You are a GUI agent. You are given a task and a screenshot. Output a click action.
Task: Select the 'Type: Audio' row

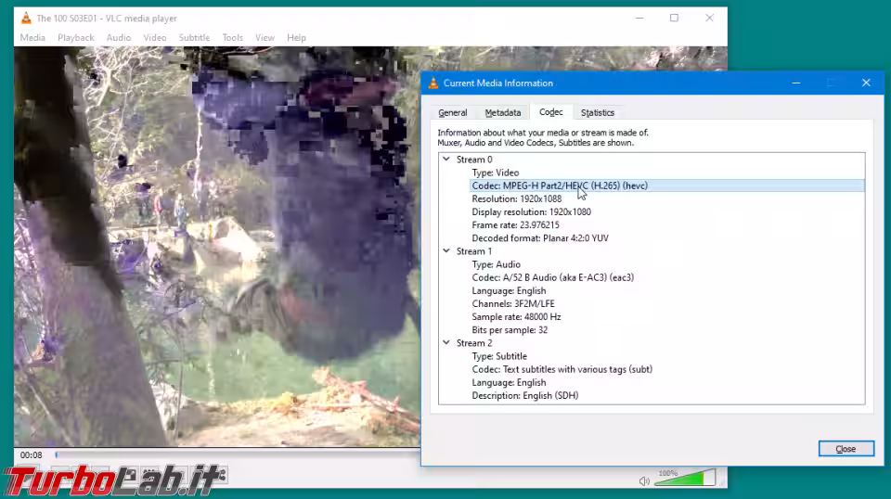coord(496,264)
